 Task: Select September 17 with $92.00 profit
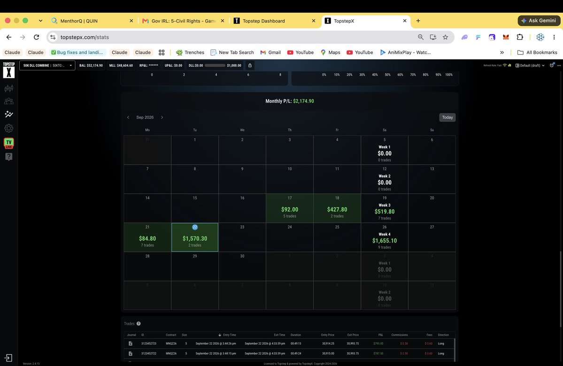(289, 208)
